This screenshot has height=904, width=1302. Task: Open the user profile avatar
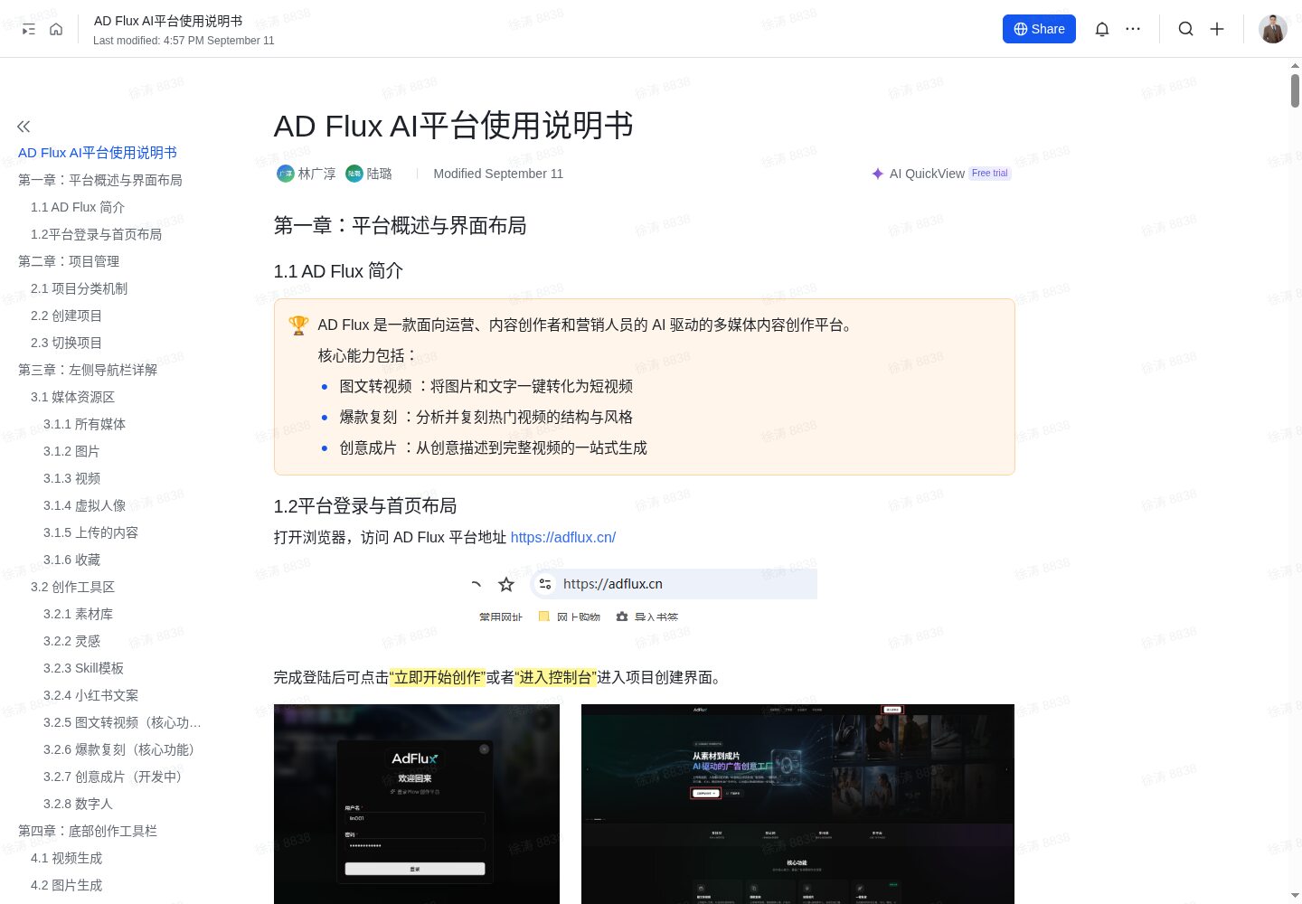coord(1273,29)
